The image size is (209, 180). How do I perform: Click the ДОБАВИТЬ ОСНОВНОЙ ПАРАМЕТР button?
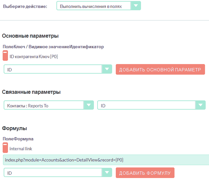(160, 69)
